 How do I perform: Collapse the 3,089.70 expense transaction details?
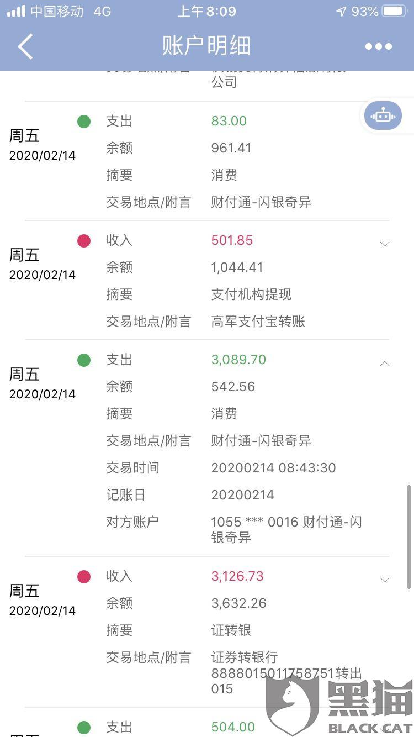point(385,363)
